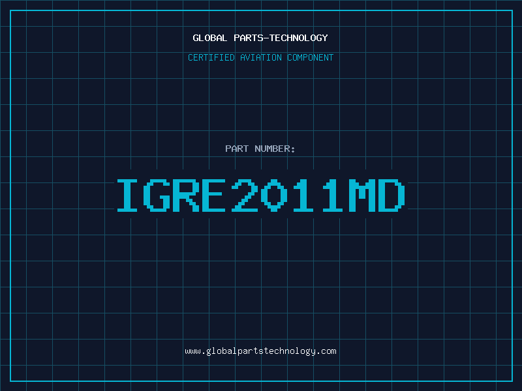The width and height of the screenshot is (522, 391).
Task: Open the www.globalpartstechnology.com link
Action: (x=260, y=351)
